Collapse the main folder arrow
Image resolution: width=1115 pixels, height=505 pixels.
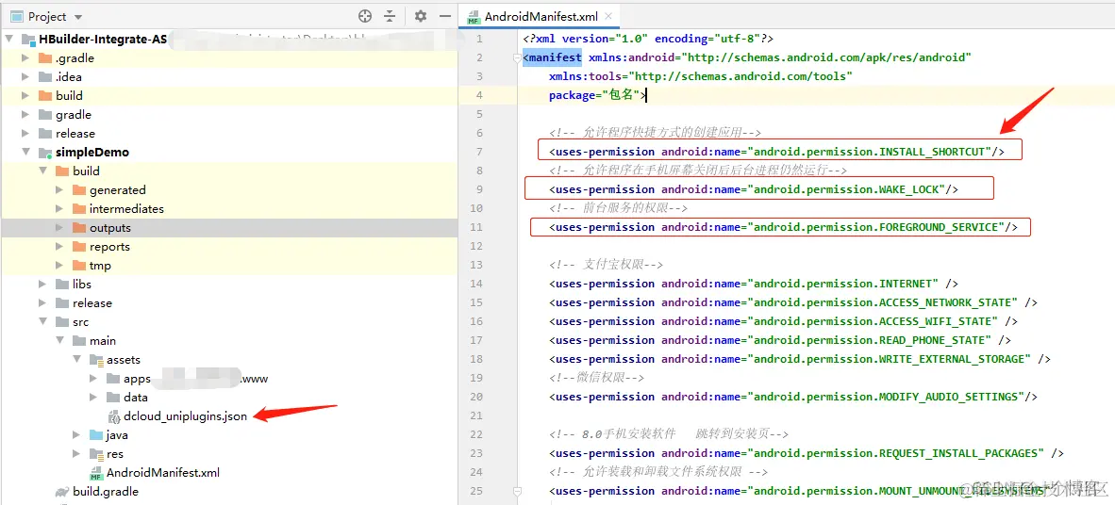tap(60, 341)
